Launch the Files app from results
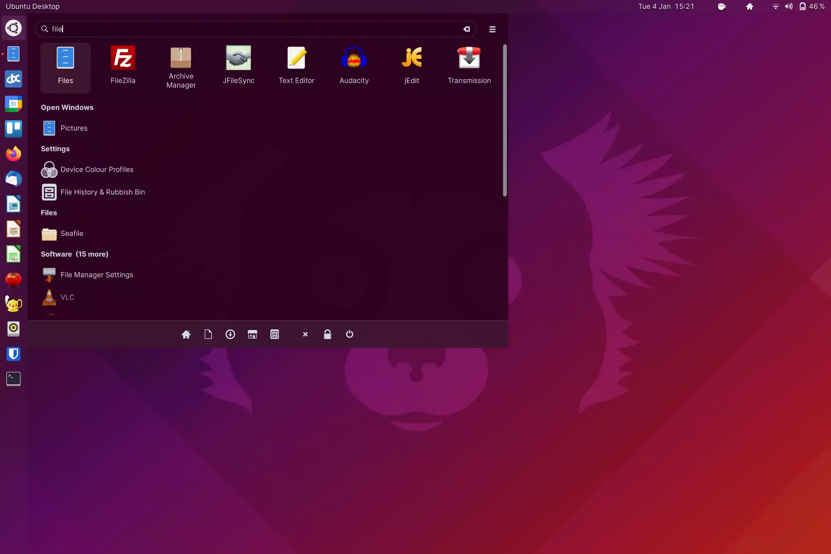Screen dimensions: 831x554 [65, 67]
